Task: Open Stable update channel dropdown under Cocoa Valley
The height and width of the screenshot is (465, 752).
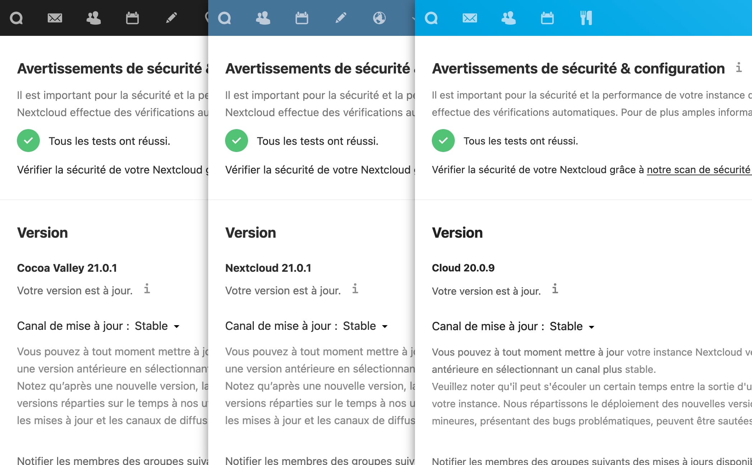Action: point(157,326)
